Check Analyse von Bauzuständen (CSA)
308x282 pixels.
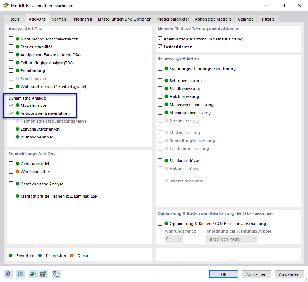[11, 55]
